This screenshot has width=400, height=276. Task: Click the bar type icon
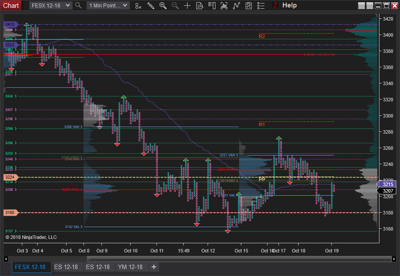138,6
